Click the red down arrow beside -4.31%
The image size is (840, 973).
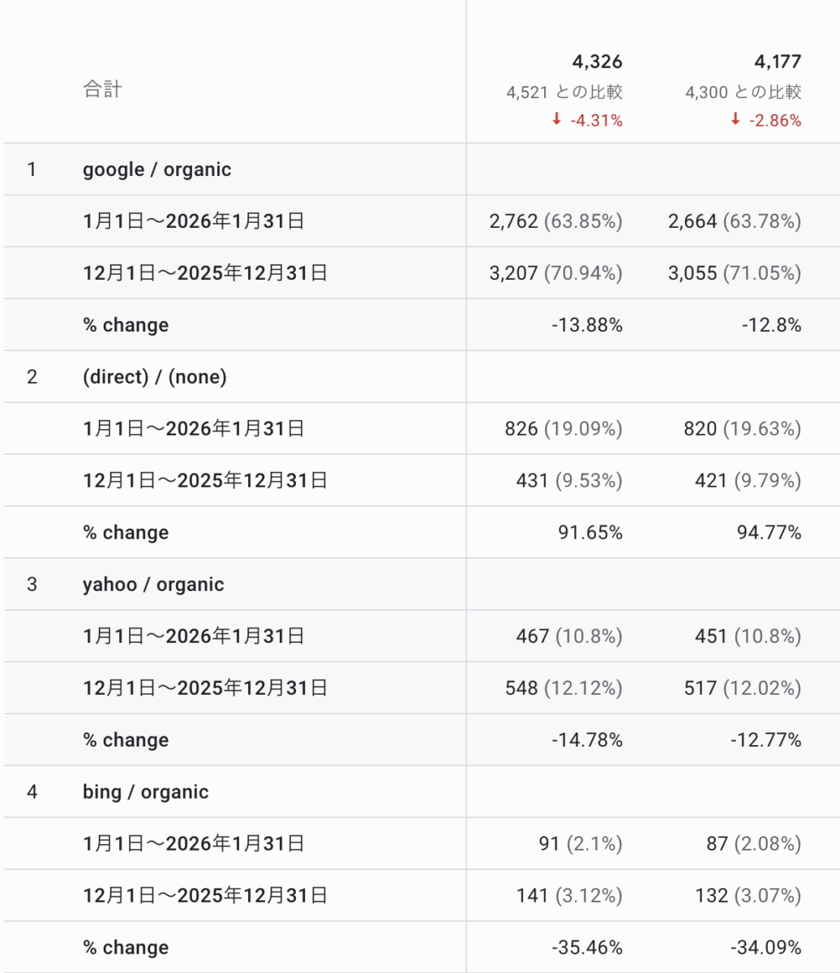click(x=557, y=120)
